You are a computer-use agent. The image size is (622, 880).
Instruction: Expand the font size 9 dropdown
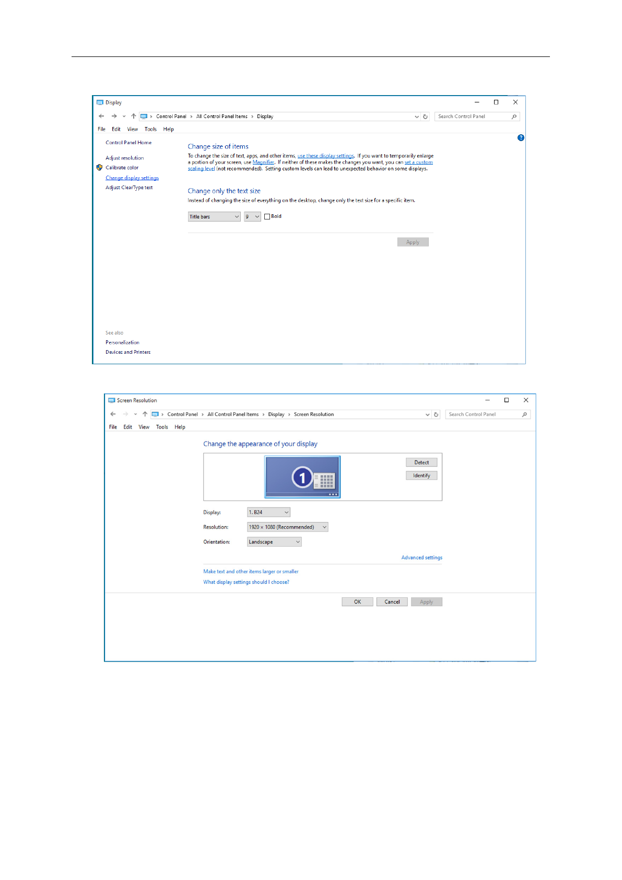click(x=252, y=217)
